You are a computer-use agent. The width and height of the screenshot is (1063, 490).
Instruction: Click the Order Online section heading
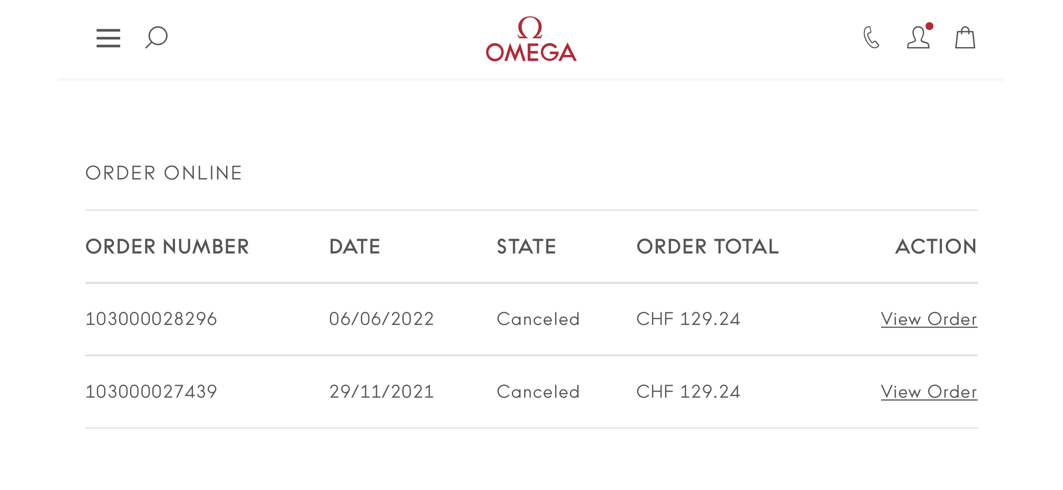pyautogui.click(x=164, y=173)
